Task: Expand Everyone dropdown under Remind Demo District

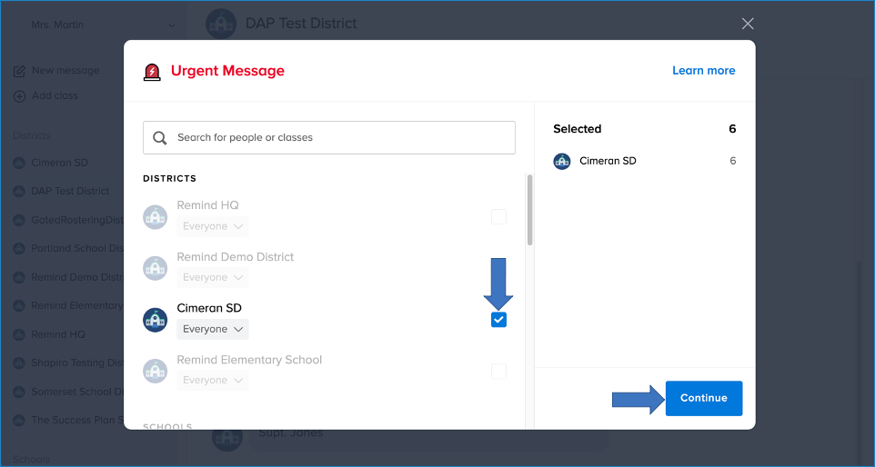Action: point(213,277)
